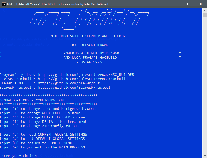Click the 'VERSION 0.75' text
This screenshot has width=207, height=158.
(89, 62)
